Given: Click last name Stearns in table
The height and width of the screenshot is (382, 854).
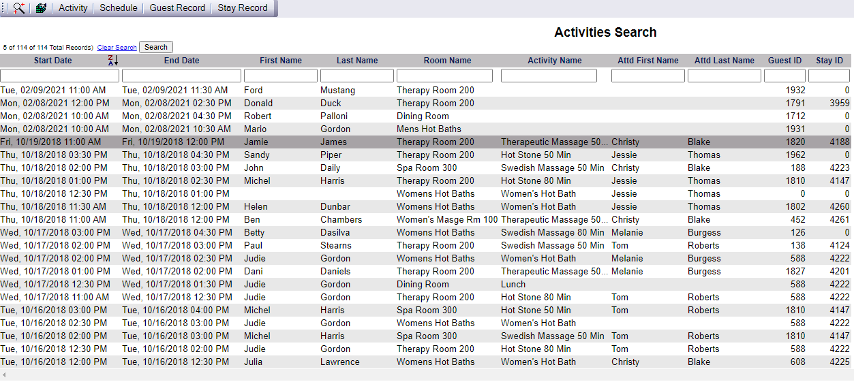Looking at the screenshot, I should [x=336, y=245].
